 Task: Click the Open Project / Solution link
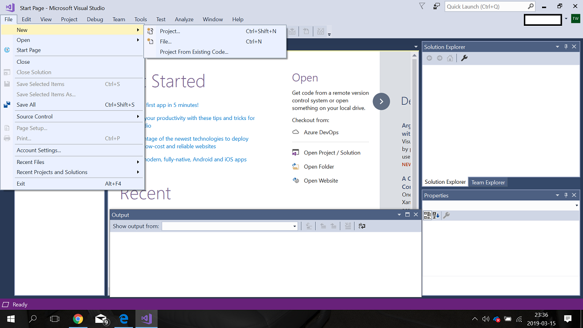(332, 152)
